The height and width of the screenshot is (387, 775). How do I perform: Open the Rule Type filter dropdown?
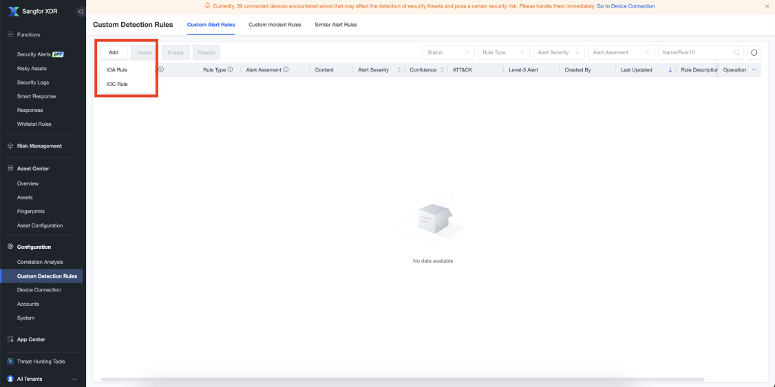pos(504,52)
